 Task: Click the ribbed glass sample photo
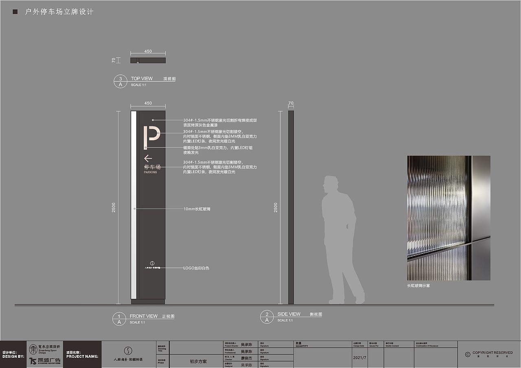449,218
